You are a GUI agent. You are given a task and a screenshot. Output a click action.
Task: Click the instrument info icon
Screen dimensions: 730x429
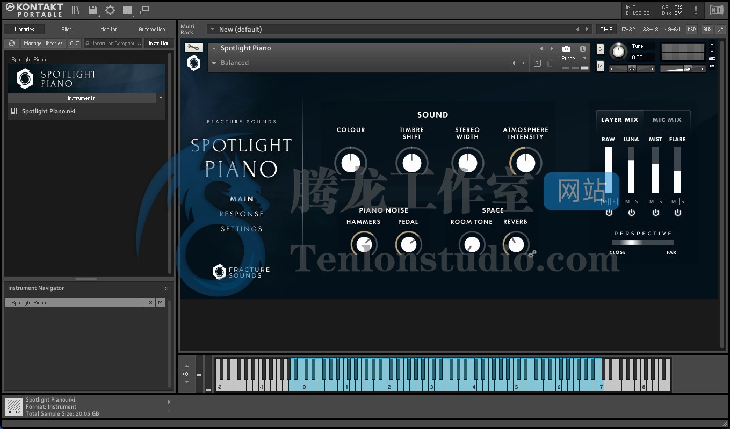(x=583, y=48)
